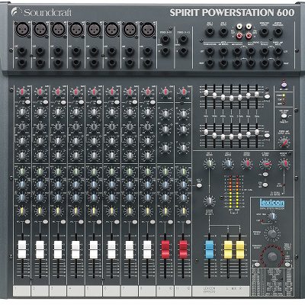The width and height of the screenshot is (305, 305).
Task: Adjust the green AUX 1 master knob
Action: (210, 164)
